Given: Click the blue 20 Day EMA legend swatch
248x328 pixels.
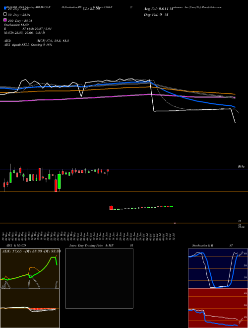Looking at the screenshot, I should [x=5, y=8].
